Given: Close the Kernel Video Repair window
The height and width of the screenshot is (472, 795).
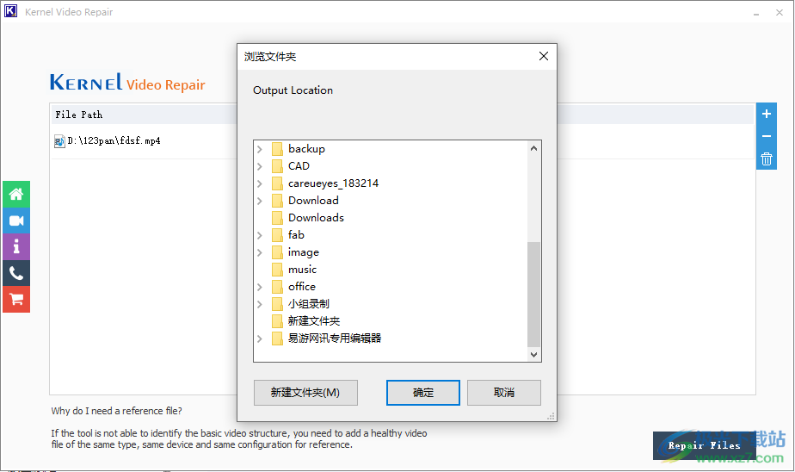Looking at the screenshot, I should click(x=780, y=12).
